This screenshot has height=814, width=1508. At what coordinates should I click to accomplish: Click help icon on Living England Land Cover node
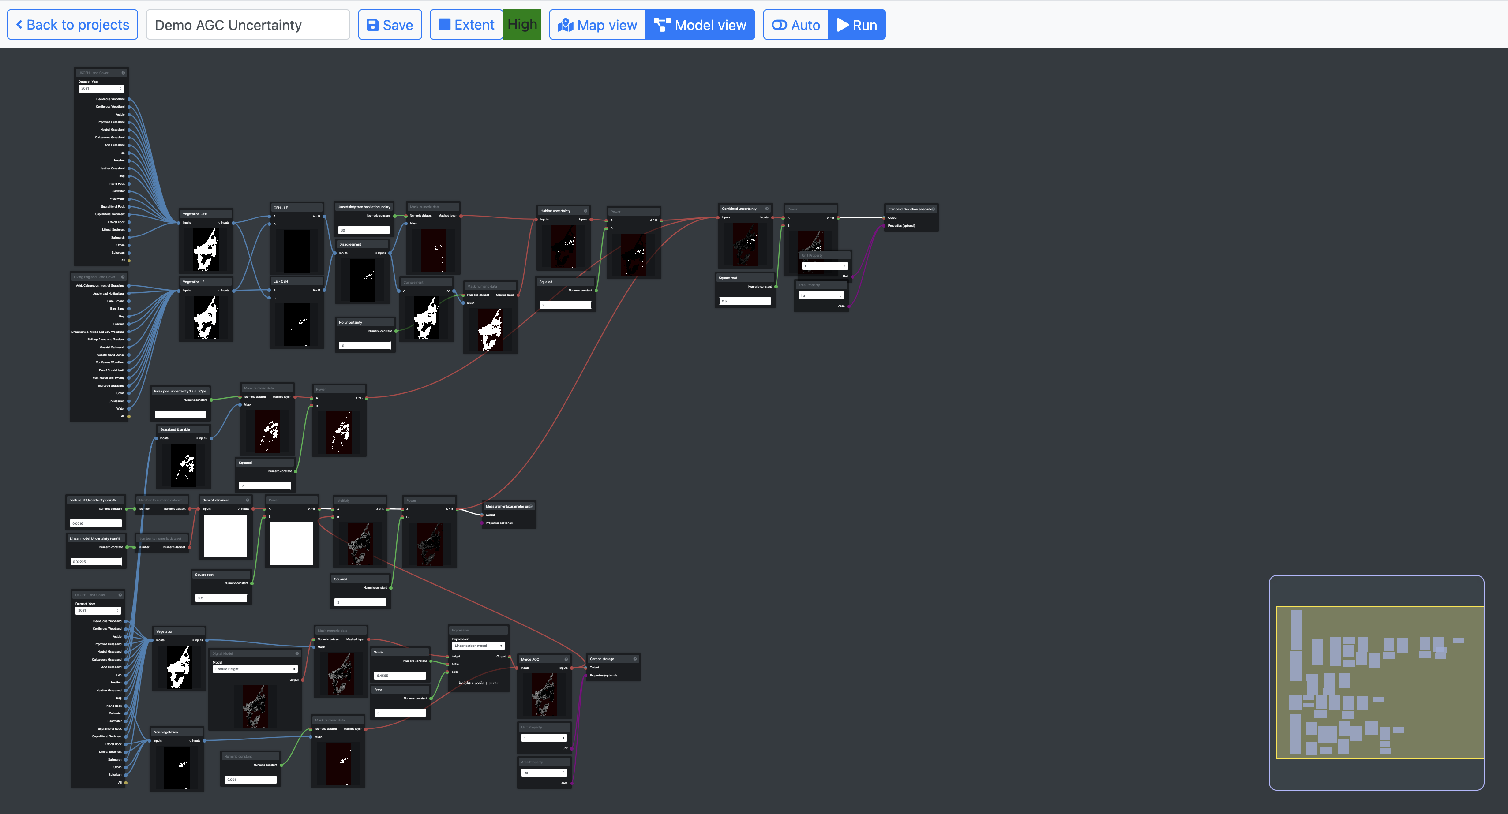coord(123,277)
